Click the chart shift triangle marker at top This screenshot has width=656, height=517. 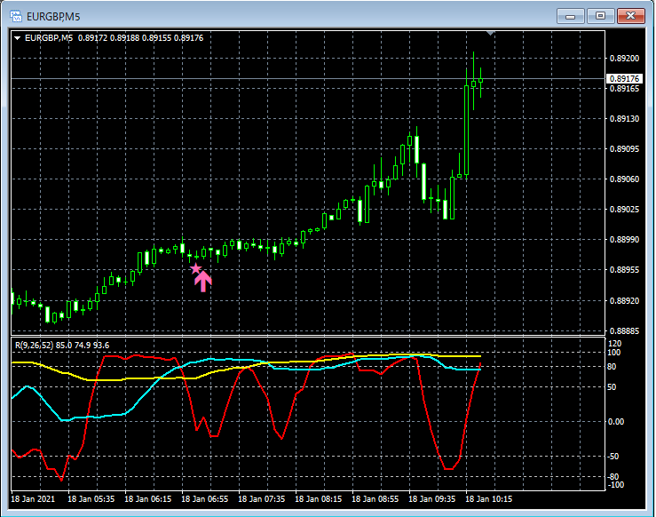click(490, 33)
